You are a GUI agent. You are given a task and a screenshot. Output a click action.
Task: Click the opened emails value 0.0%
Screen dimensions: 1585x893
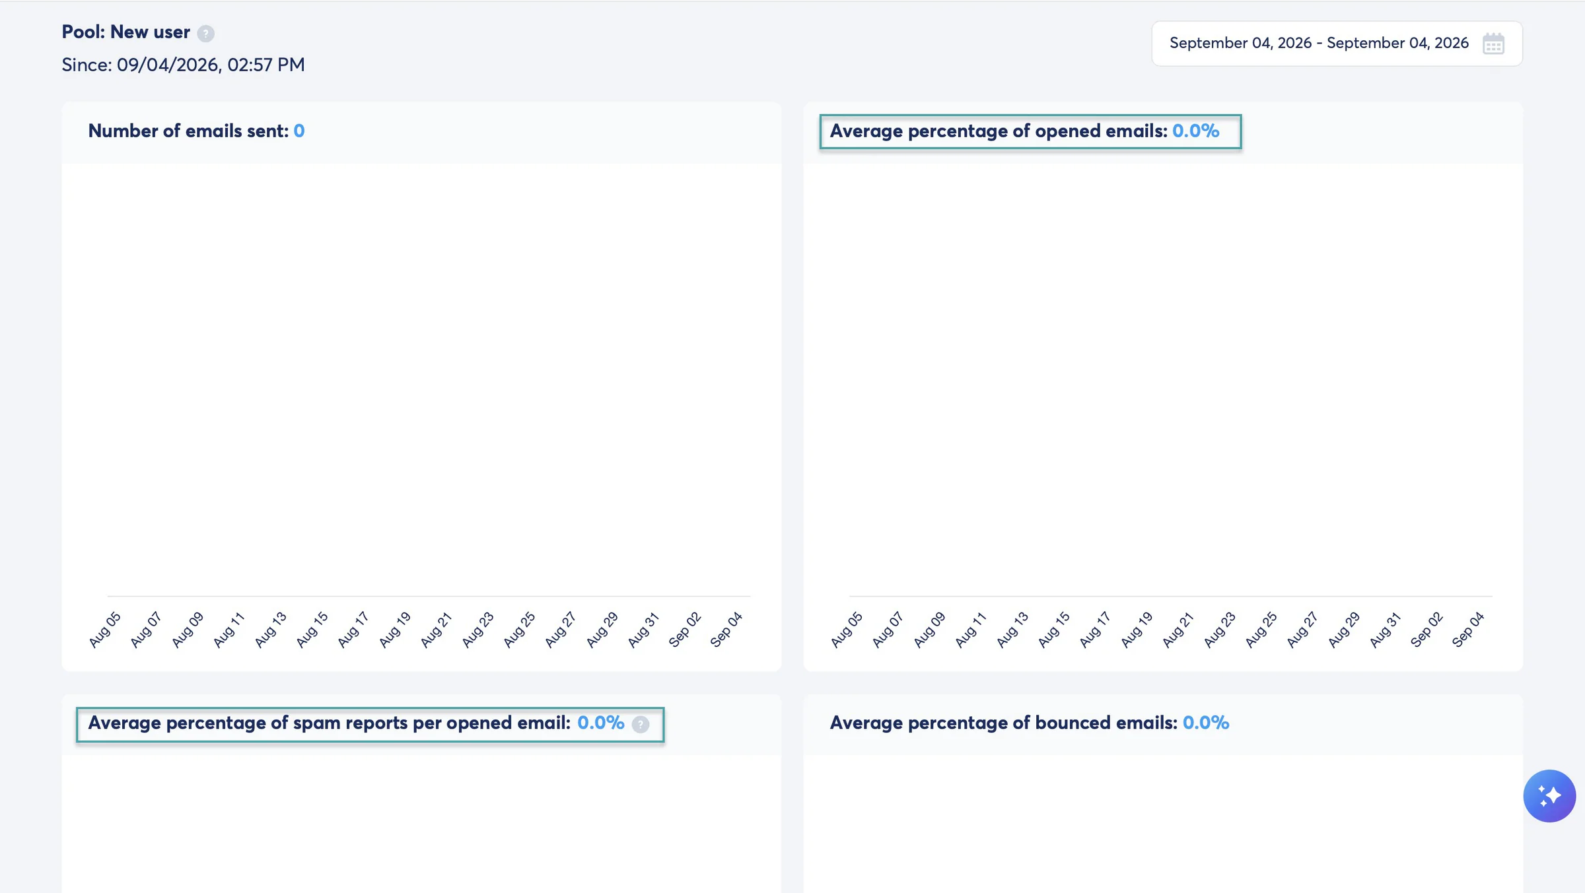(1195, 131)
